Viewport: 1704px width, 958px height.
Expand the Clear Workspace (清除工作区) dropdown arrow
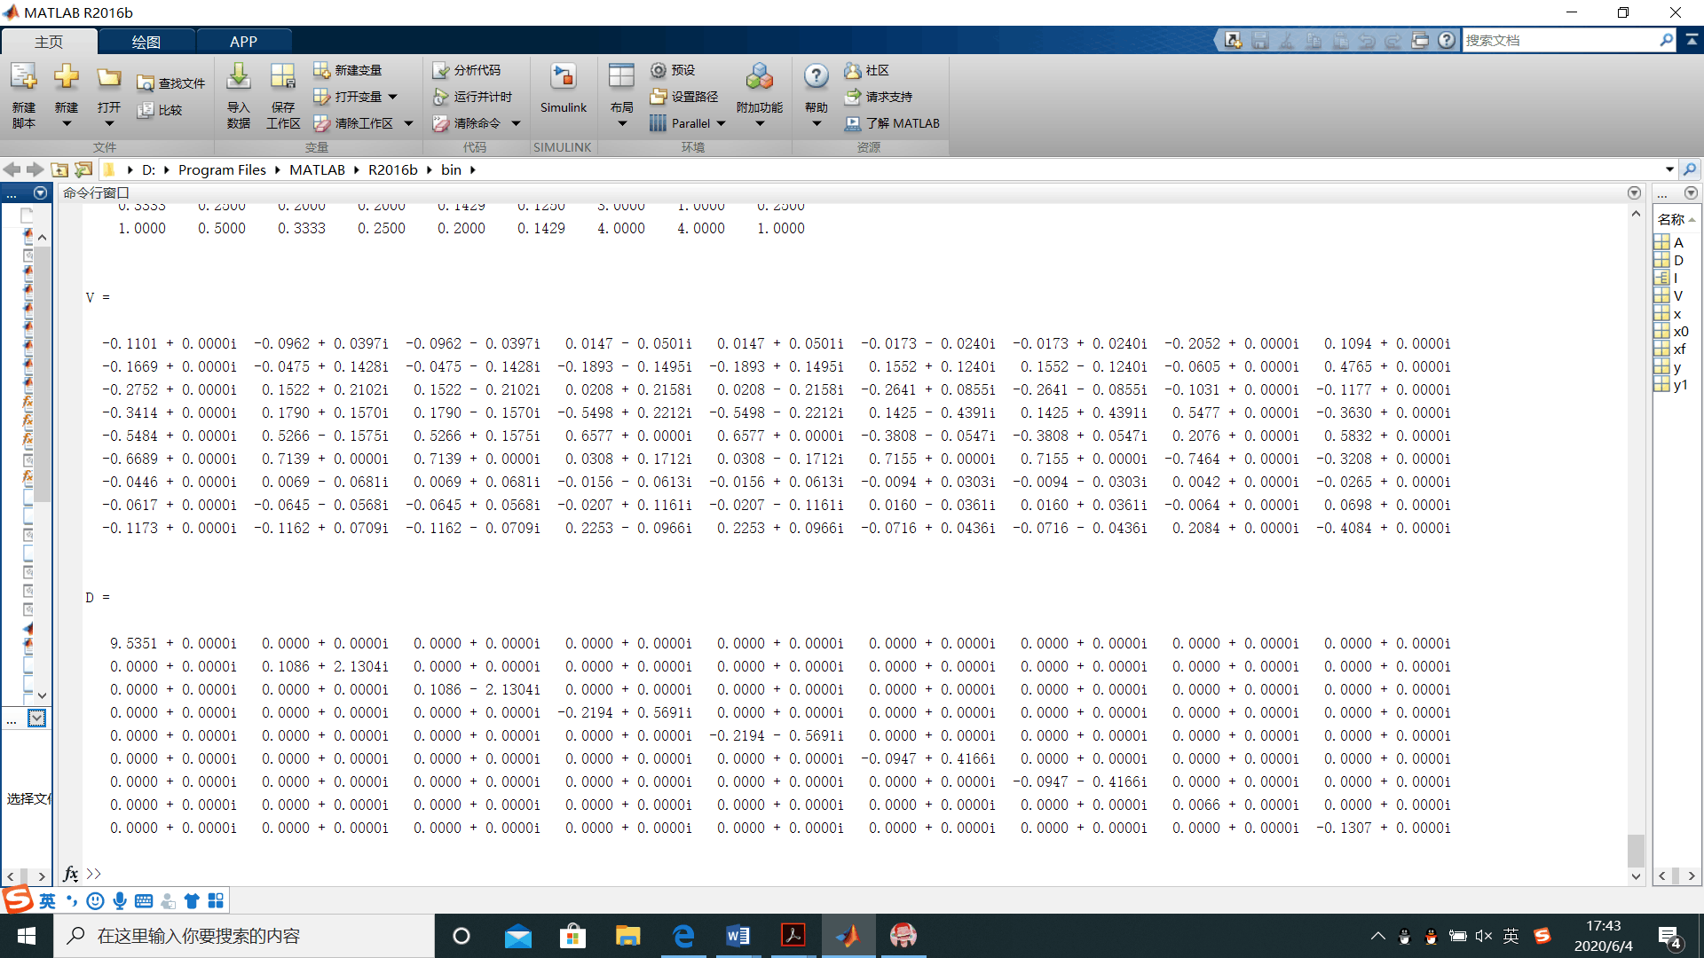tap(408, 123)
